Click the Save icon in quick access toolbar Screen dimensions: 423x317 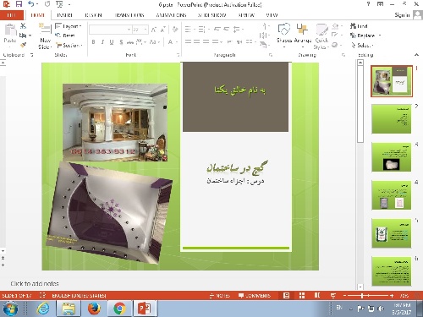19,4
